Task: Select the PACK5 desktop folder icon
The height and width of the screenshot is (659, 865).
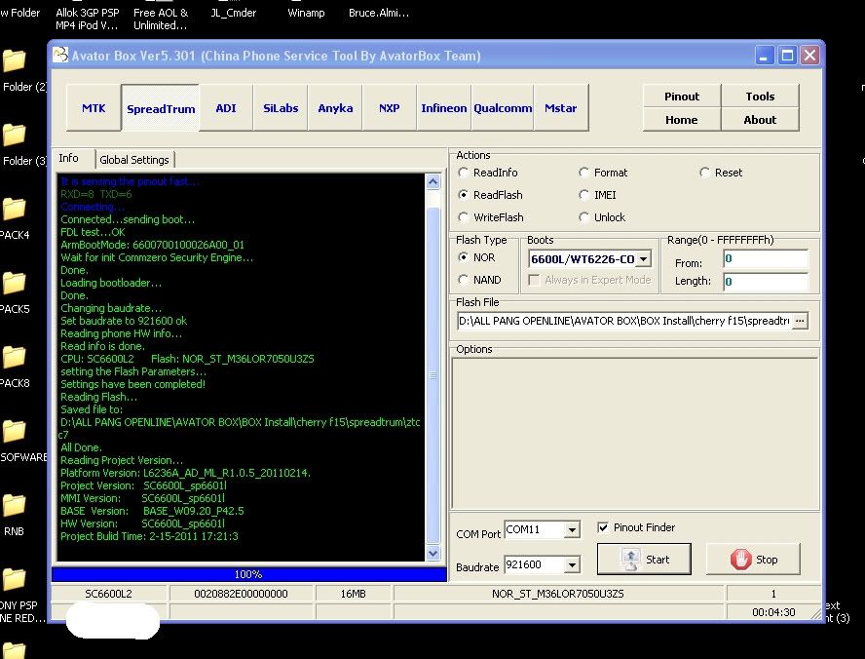Action: 15,283
